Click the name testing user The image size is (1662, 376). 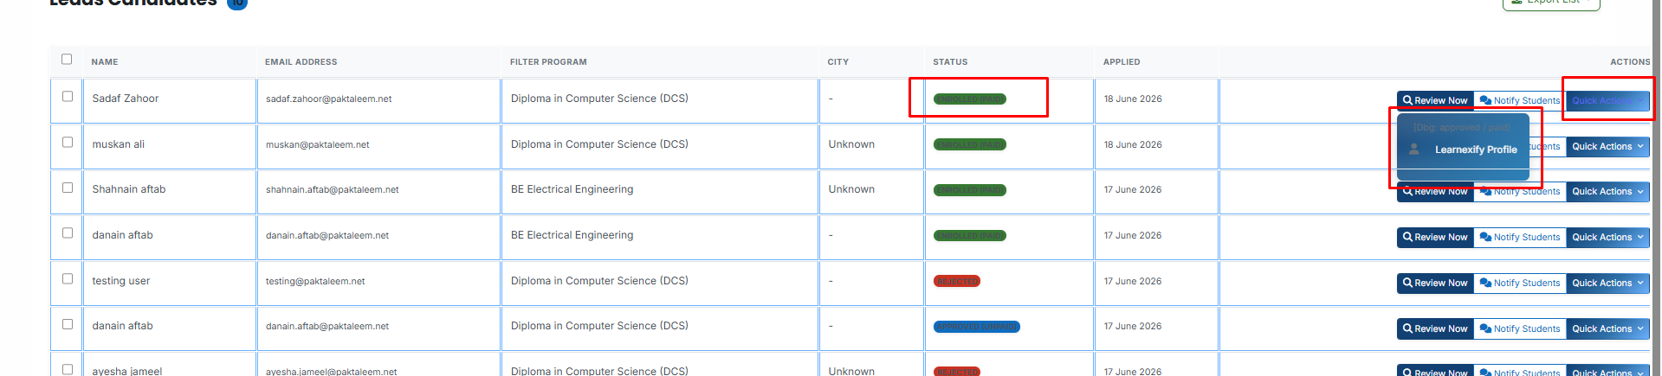(121, 281)
